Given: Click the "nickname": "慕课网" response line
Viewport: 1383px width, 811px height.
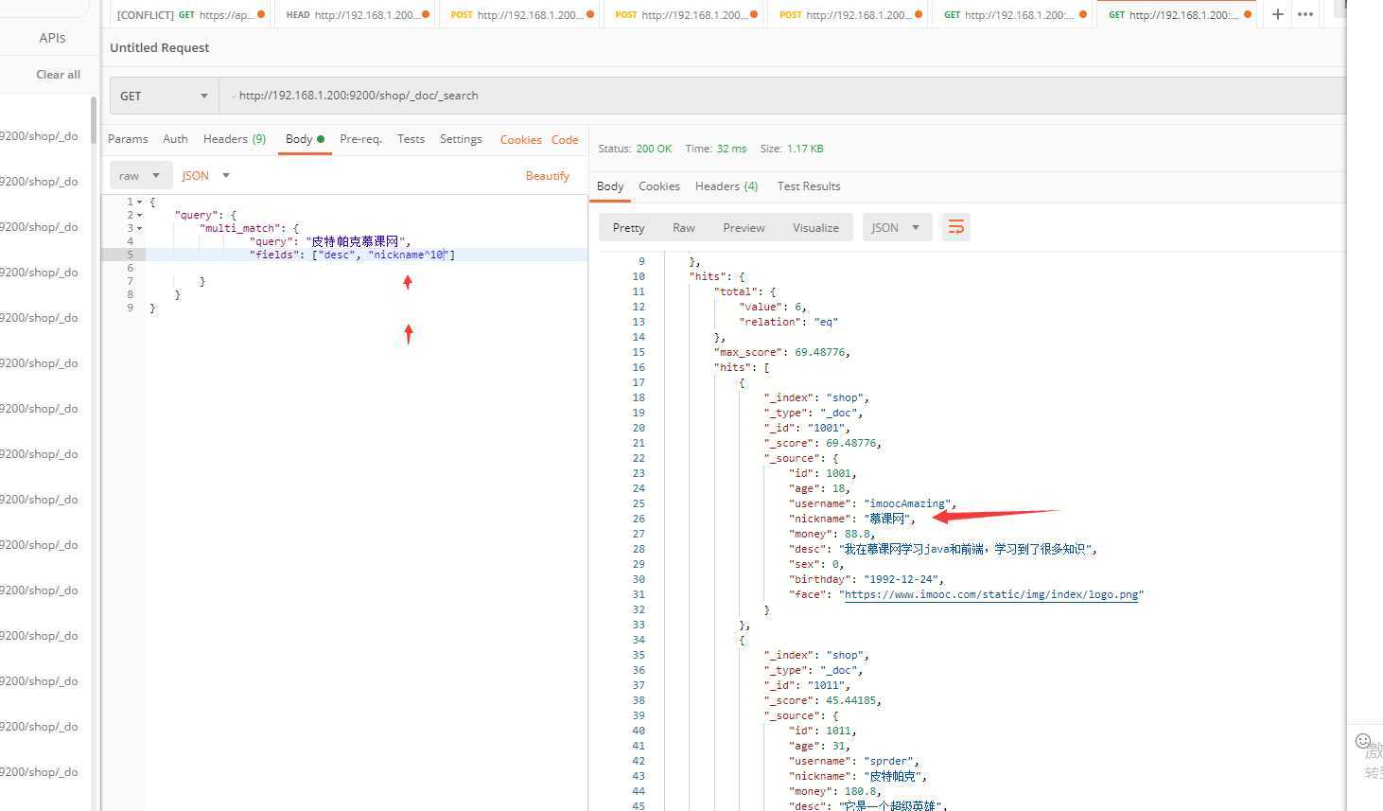Looking at the screenshot, I should [852, 519].
